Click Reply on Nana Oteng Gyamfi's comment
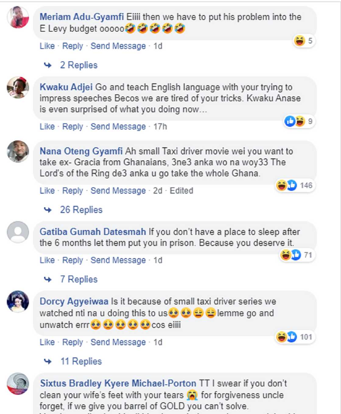This screenshot has height=414, width=341. click(x=72, y=190)
